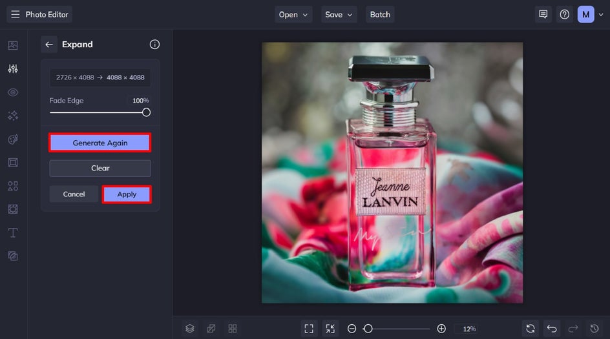Click the 2726 × 4088 → 4088 × 4088 dimensions text
This screenshot has height=339, width=610.
point(100,77)
